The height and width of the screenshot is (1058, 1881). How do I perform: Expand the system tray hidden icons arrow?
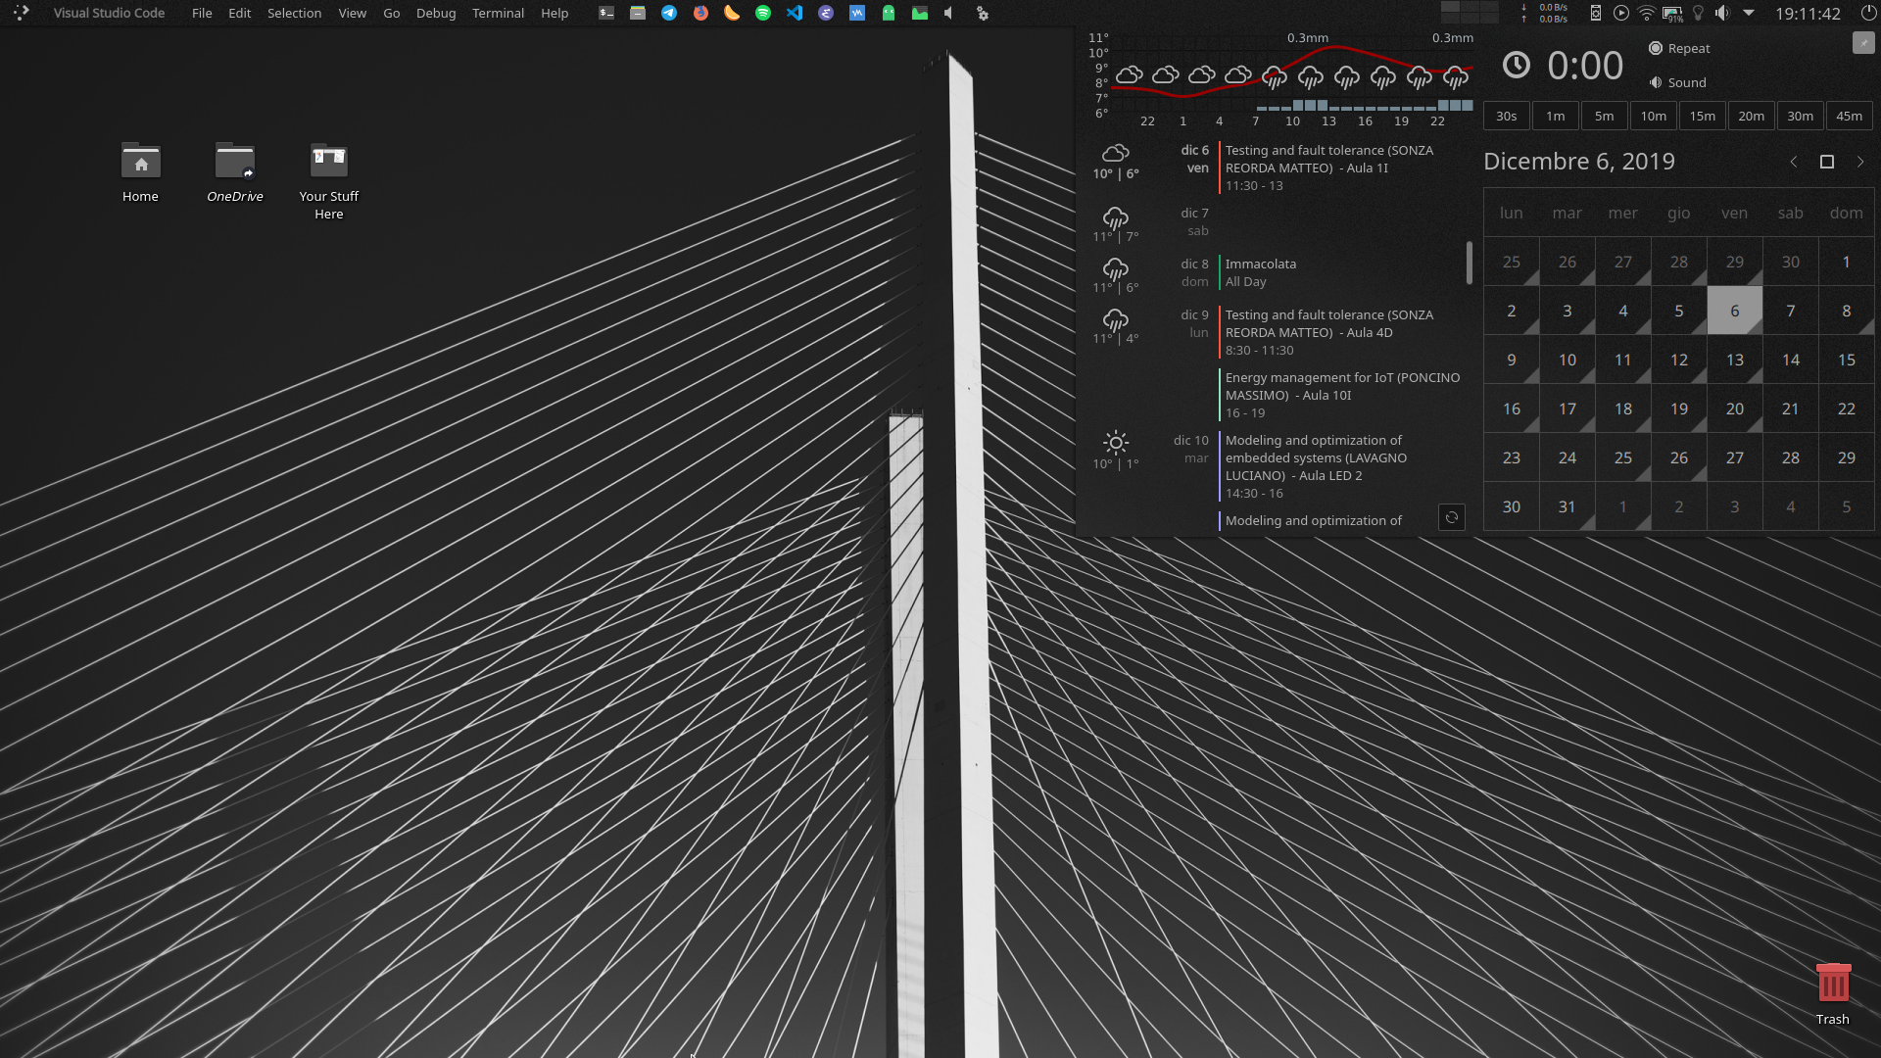click(x=1749, y=13)
